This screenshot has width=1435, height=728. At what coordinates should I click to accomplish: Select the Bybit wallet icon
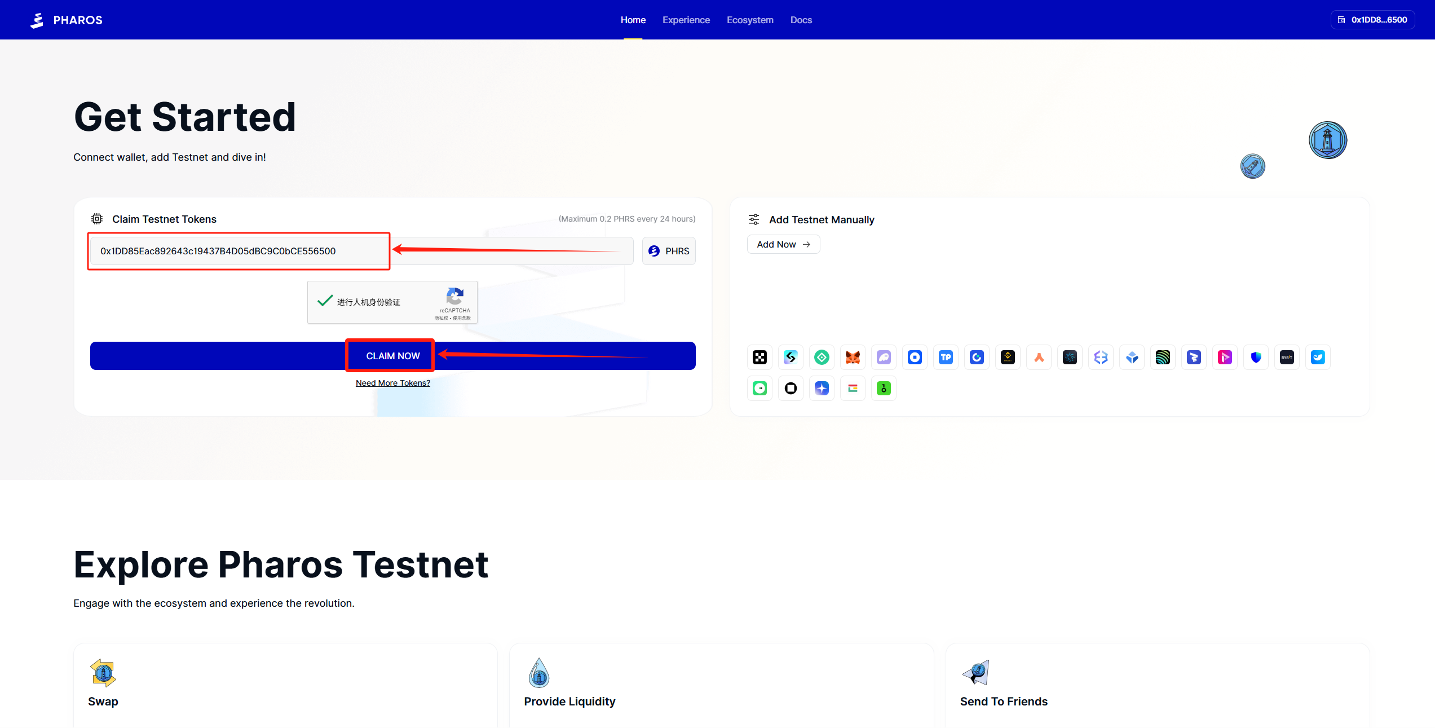tap(1287, 357)
